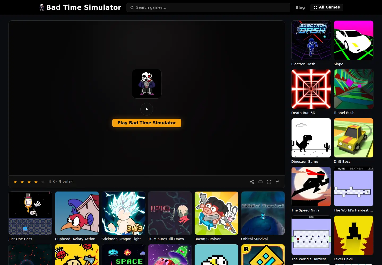Toggle theater mode rectangle icon

point(261,182)
